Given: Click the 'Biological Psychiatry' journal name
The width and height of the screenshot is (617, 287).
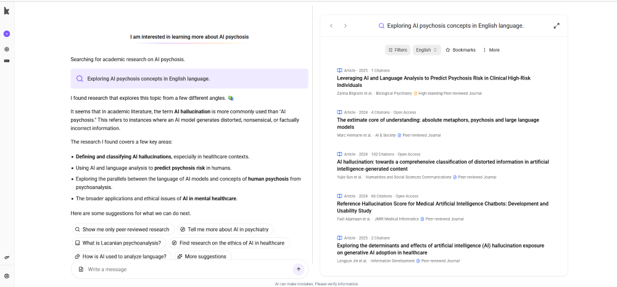Looking at the screenshot, I should [x=394, y=94].
